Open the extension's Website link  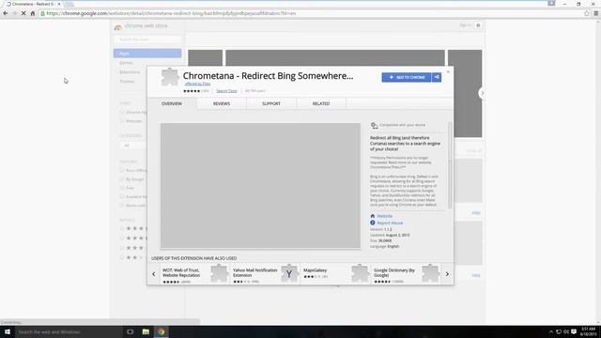coord(384,216)
